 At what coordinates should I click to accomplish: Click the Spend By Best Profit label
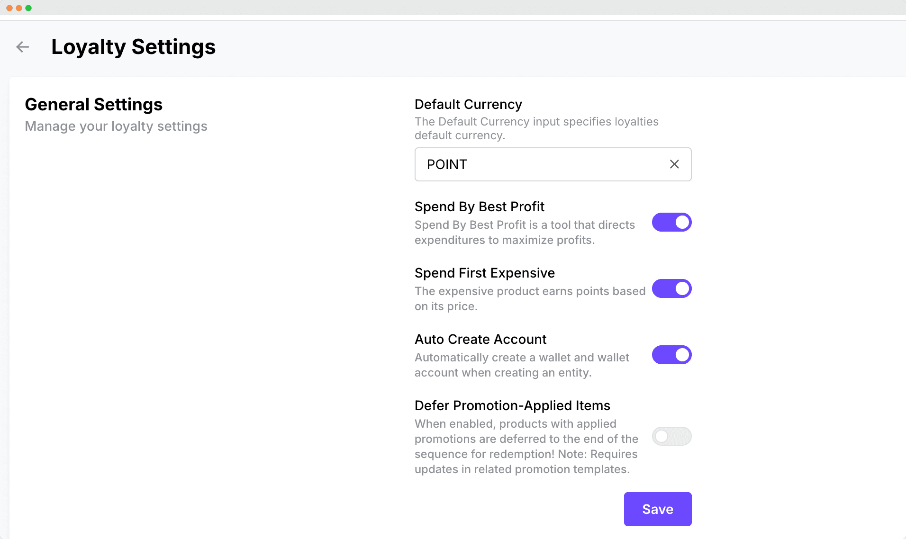point(479,207)
